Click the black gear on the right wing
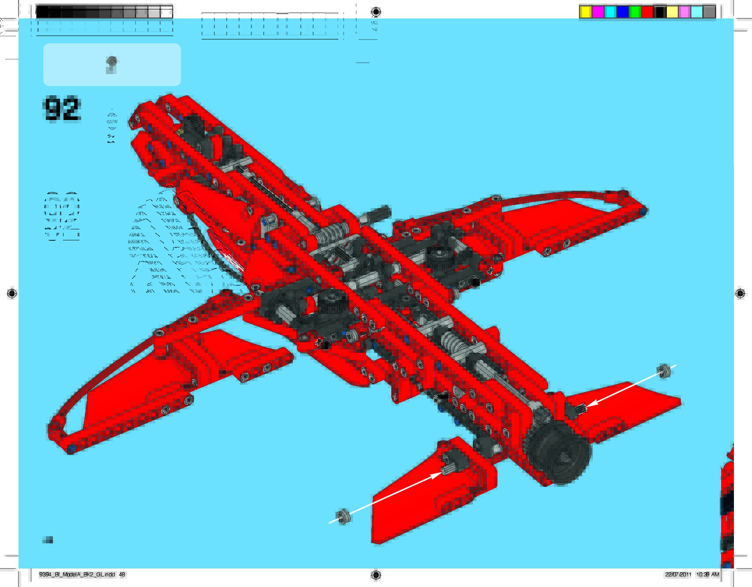Image resolution: width=752 pixels, height=587 pixels. [439, 256]
